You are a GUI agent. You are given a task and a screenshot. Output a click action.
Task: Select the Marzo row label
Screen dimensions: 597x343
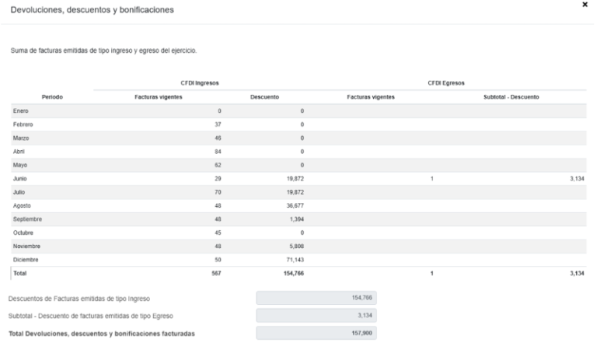click(x=21, y=138)
